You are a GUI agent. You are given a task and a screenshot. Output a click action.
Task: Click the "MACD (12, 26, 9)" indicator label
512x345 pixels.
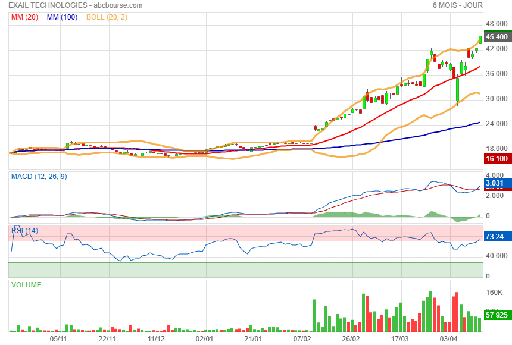(x=39, y=177)
